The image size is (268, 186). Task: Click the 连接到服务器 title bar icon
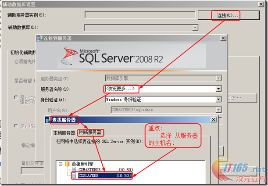coord(40,38)
